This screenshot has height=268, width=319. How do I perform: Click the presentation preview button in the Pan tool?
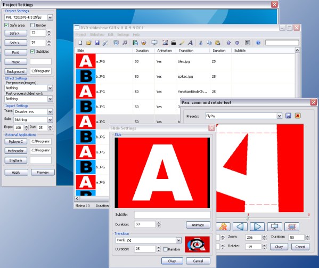(274, 226)
